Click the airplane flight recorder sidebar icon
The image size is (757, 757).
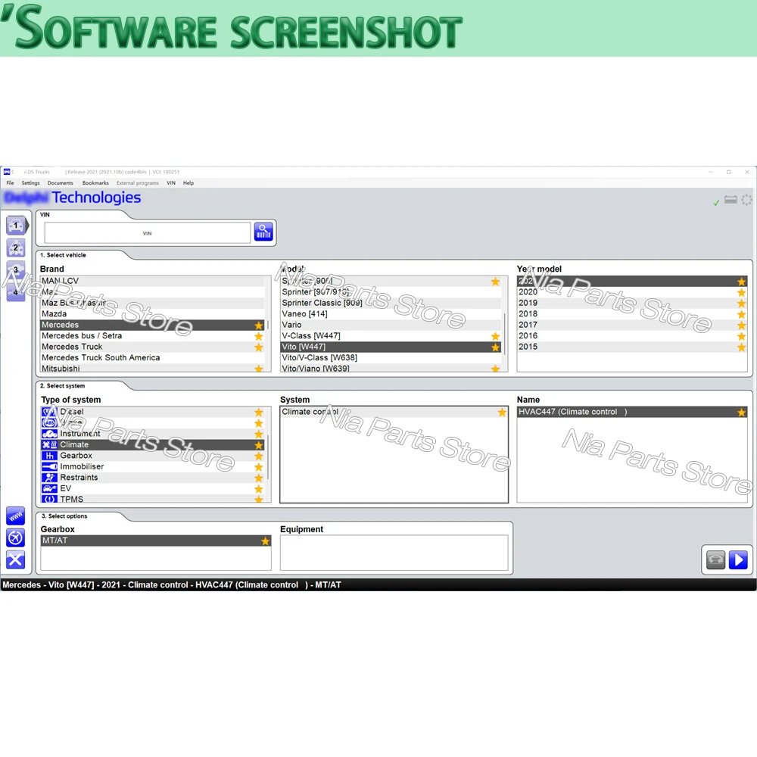[x=15, y=537]
